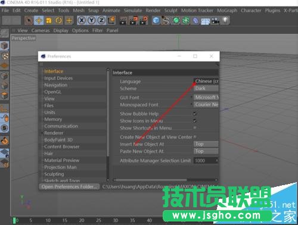Click the preferences category list scrollbar

[108, 113]
